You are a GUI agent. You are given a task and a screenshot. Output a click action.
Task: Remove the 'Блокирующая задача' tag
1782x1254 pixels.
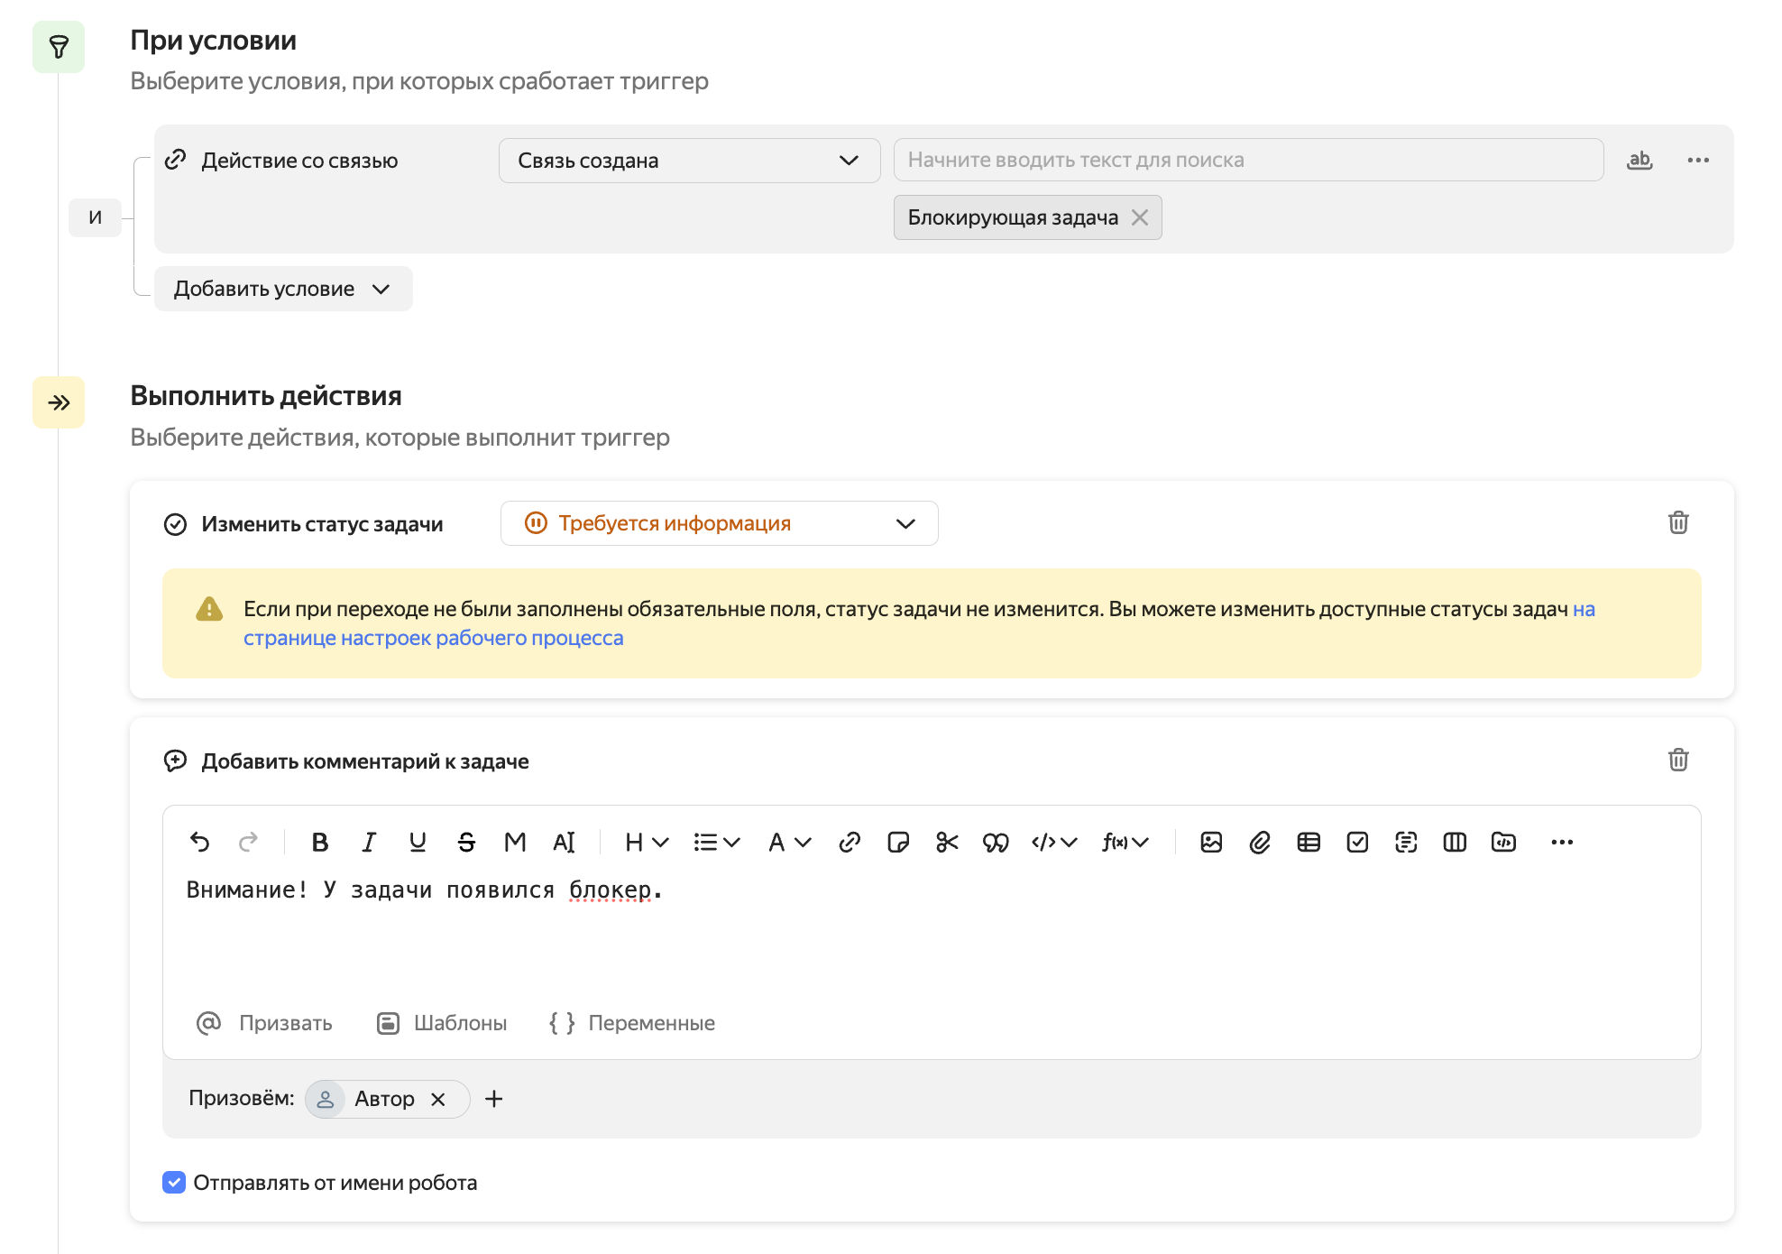click(1140, 217)
